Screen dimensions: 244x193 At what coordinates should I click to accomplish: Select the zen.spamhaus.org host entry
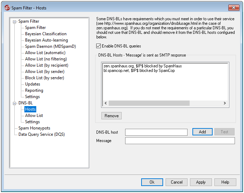coord(142,66)
